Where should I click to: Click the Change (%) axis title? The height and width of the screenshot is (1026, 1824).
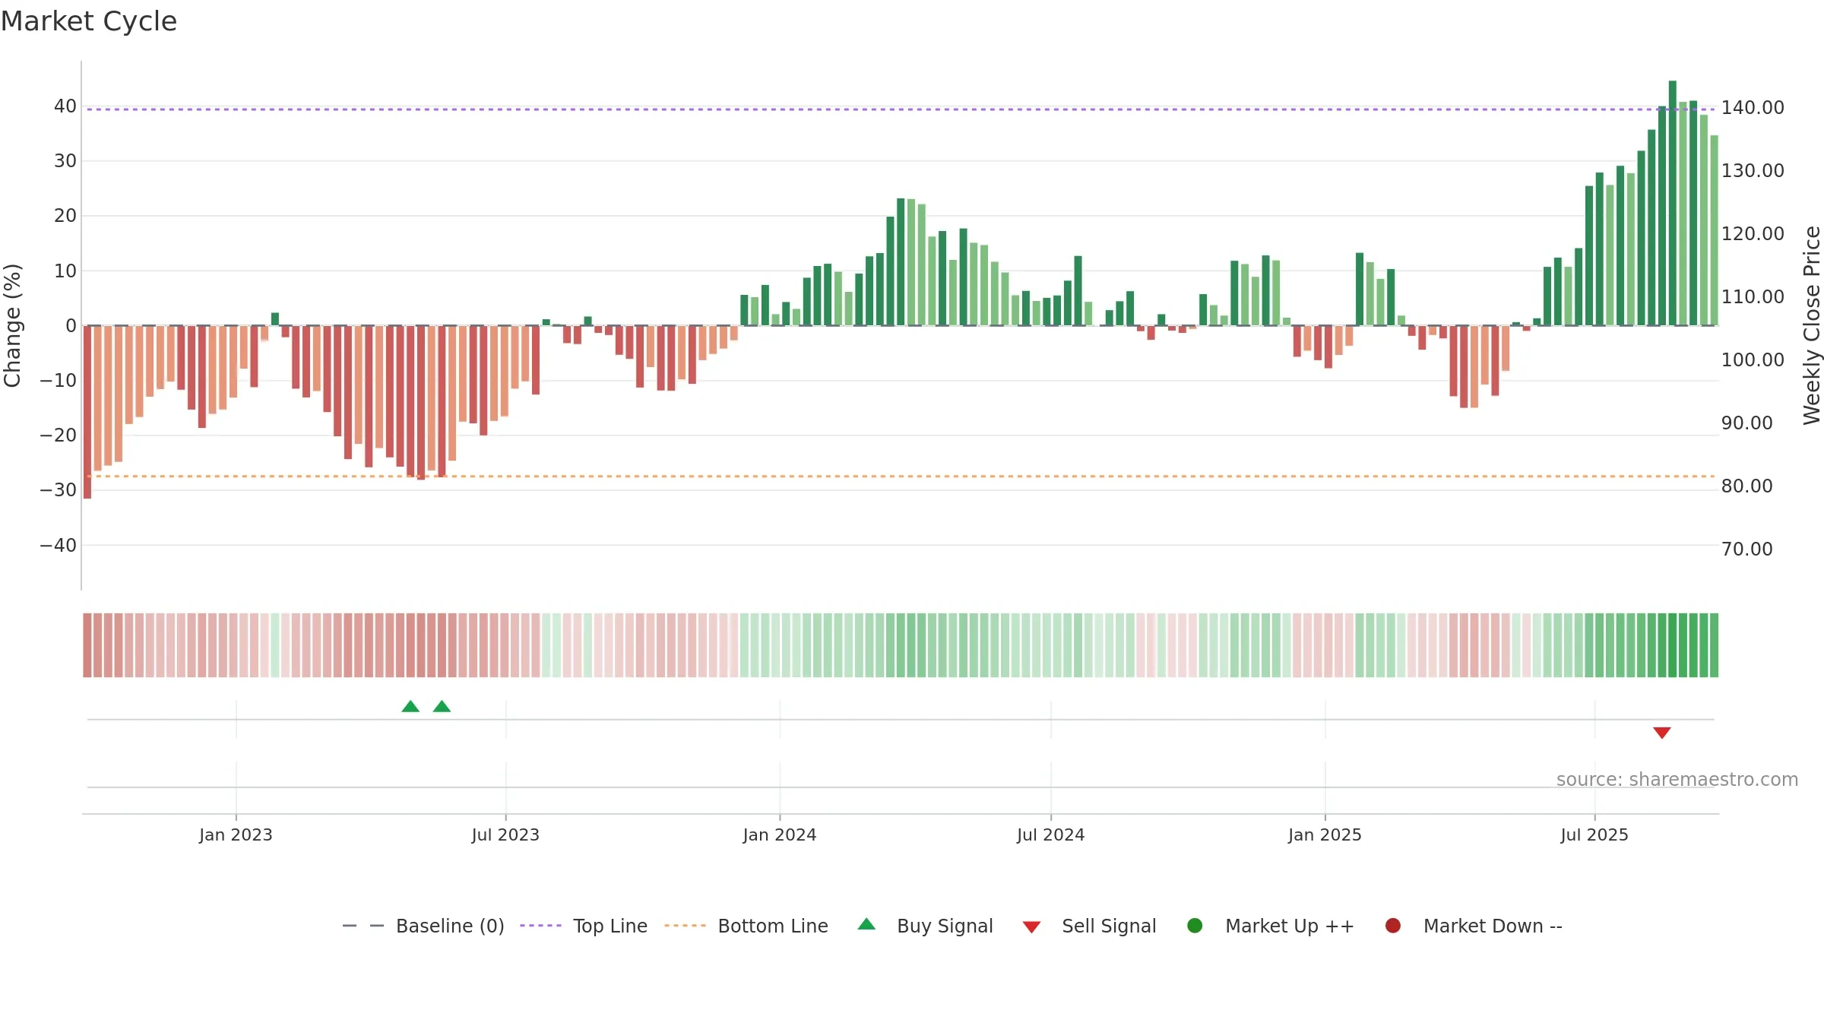click(12, 325)
